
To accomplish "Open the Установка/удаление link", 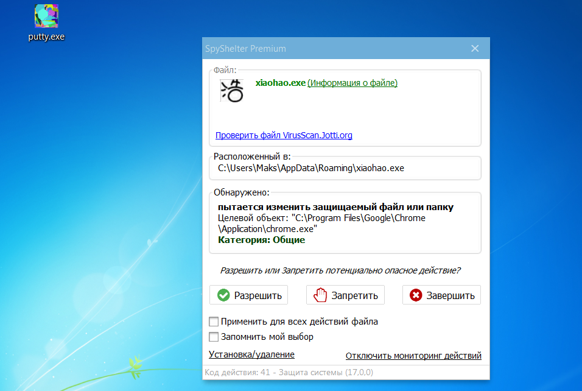I will pyautogui.click(x=251, y=354).
